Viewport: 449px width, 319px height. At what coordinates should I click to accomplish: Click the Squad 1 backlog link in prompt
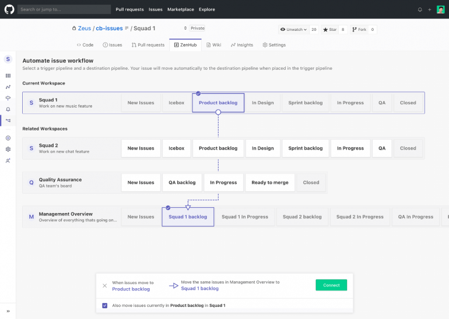click(x=199, y=288)
